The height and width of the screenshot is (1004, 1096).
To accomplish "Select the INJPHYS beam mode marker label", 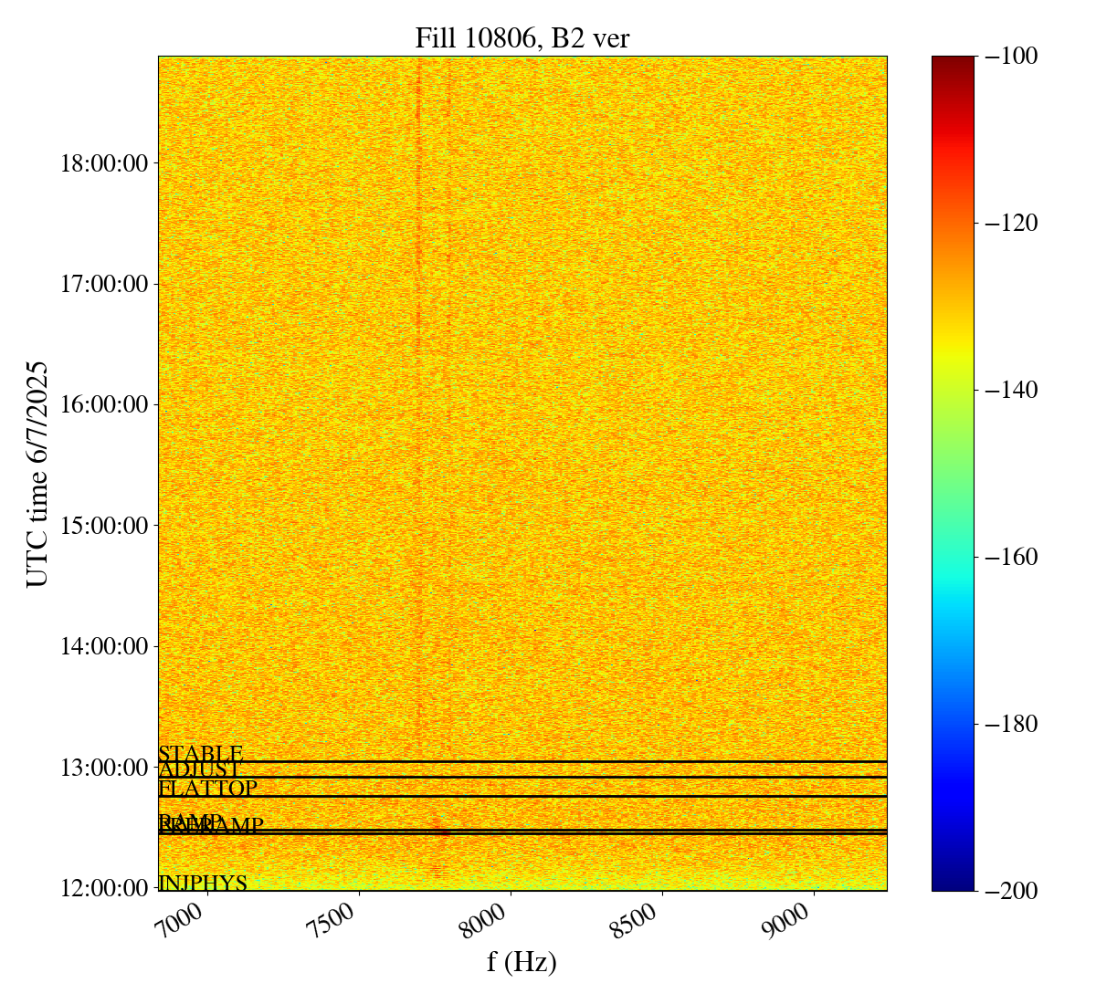I will pyautogui.click(x=203, y=884).
